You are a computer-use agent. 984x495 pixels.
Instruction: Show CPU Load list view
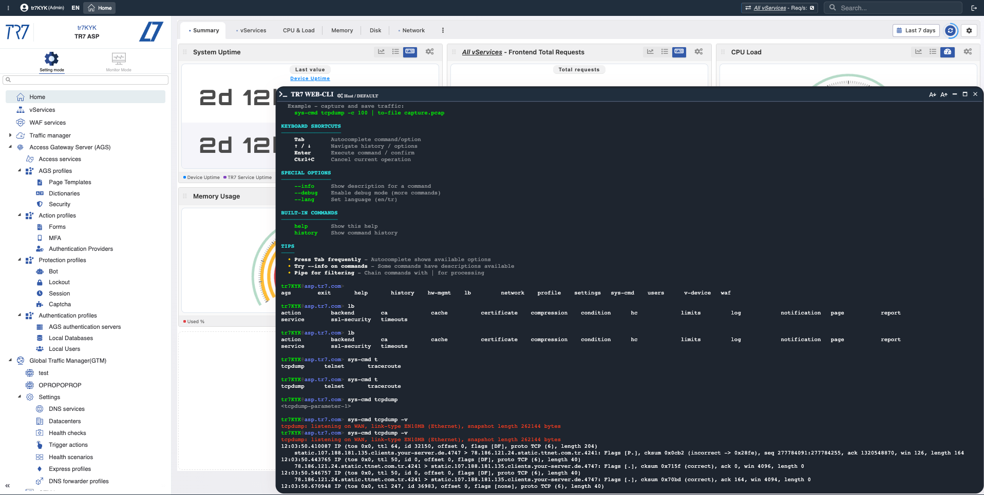pos(933,52)
